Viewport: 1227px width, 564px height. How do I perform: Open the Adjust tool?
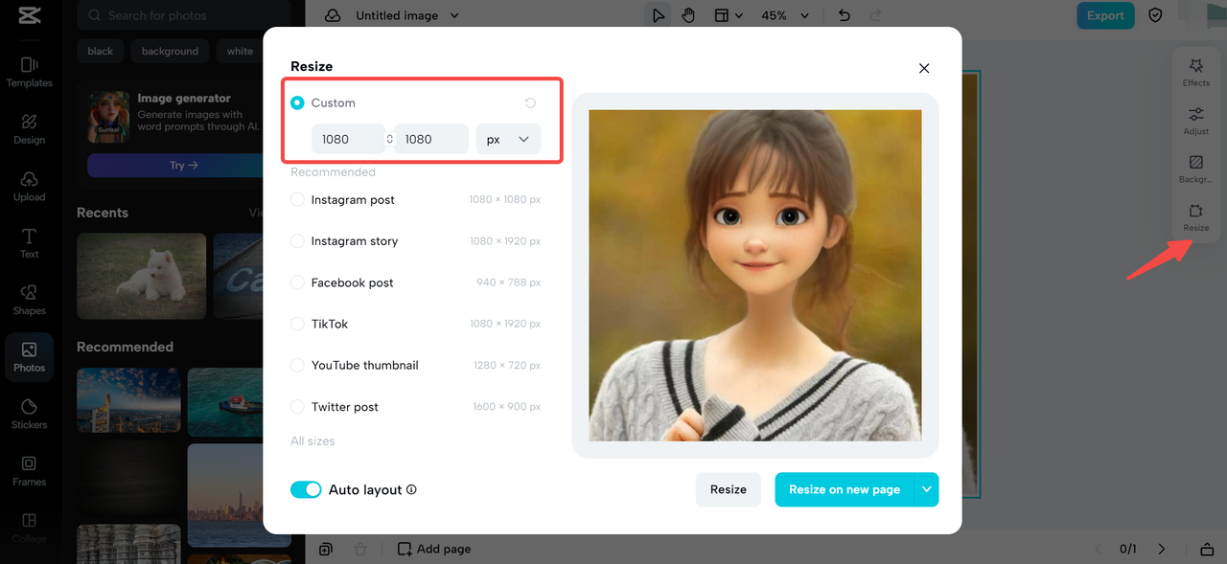1195,121
